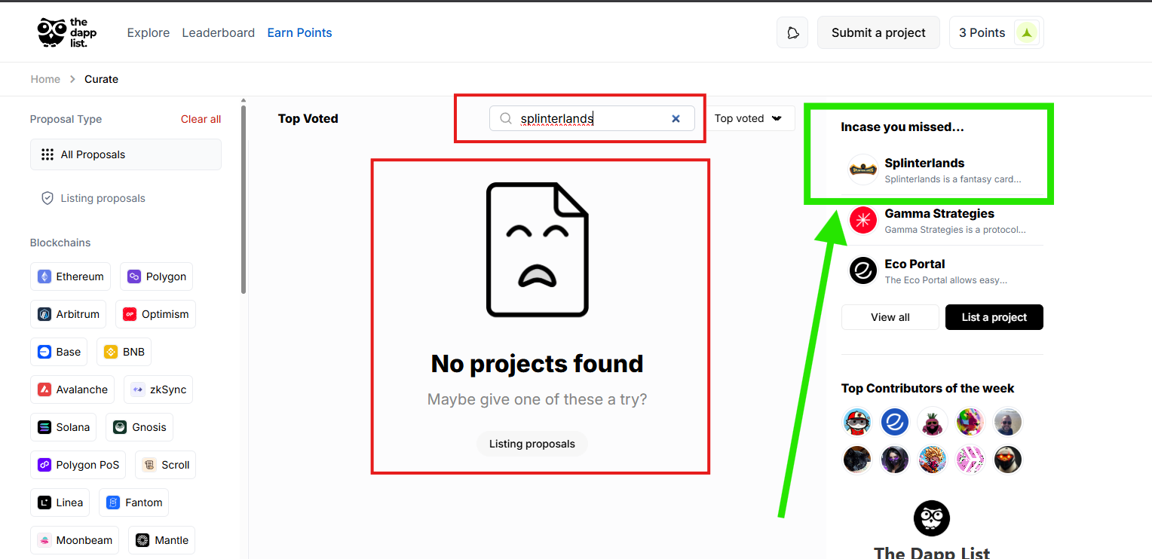Click the Clear all link
Image resolution: width=1152 pixels, height=559 pixels.
[x=201, y=119]
